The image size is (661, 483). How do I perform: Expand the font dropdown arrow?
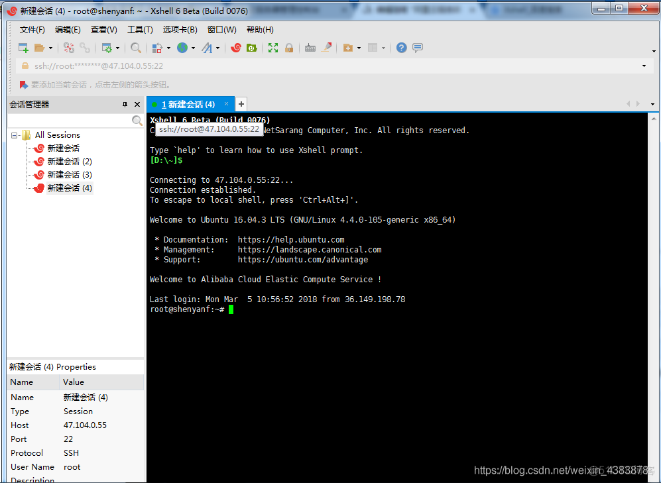pyautogui.click(x=218, y=48)
